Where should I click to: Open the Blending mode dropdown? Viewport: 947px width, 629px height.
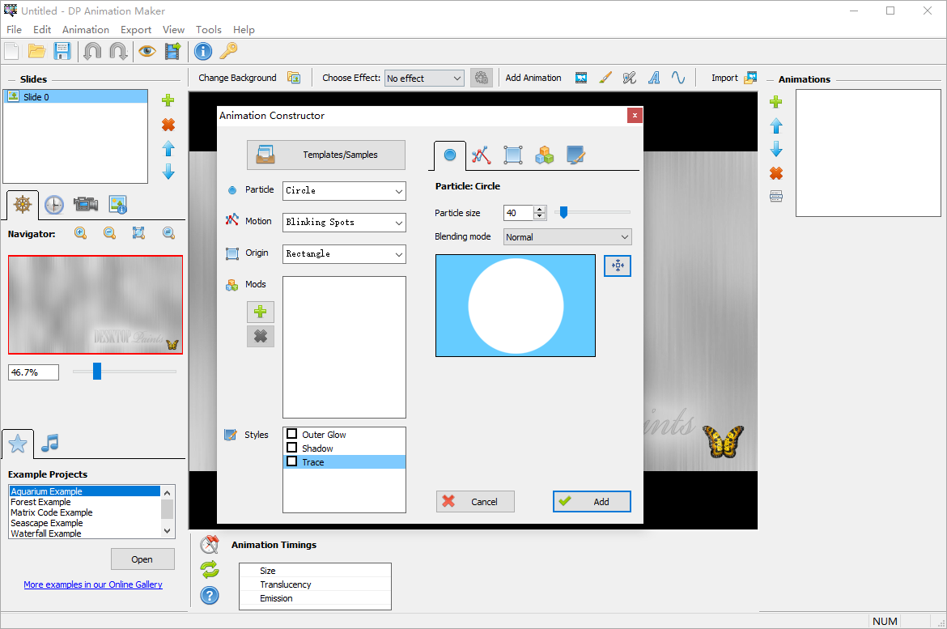(567, 236)
